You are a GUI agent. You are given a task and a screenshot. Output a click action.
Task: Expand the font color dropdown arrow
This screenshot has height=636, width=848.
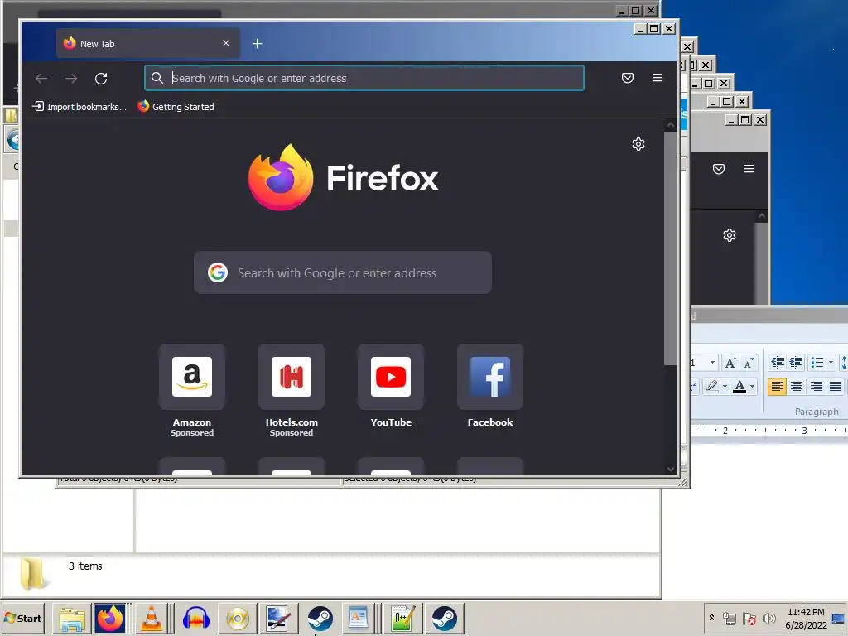[x=752, y=386]
